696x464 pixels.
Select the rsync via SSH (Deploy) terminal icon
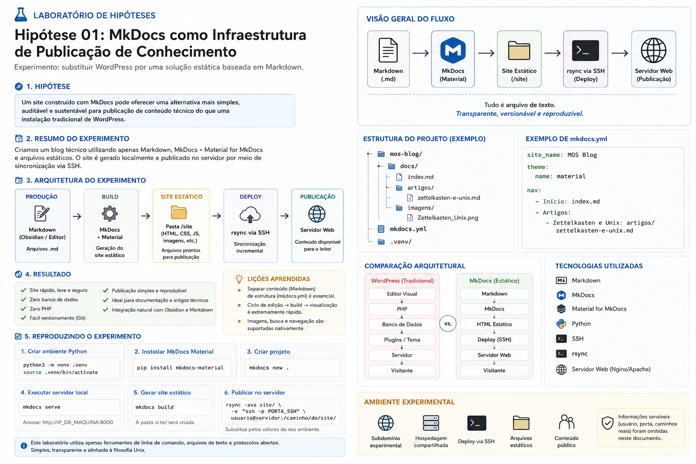[585, 51]
